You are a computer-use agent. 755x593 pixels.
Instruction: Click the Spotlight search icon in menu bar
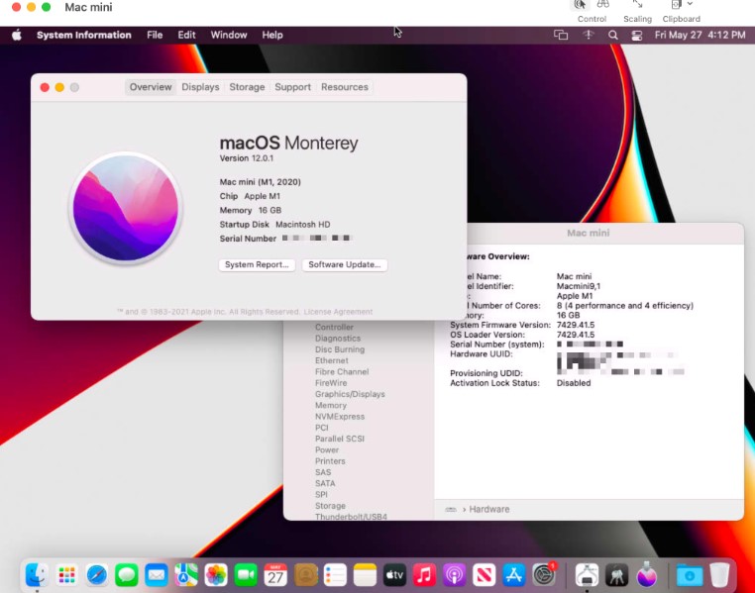[612, 35]
